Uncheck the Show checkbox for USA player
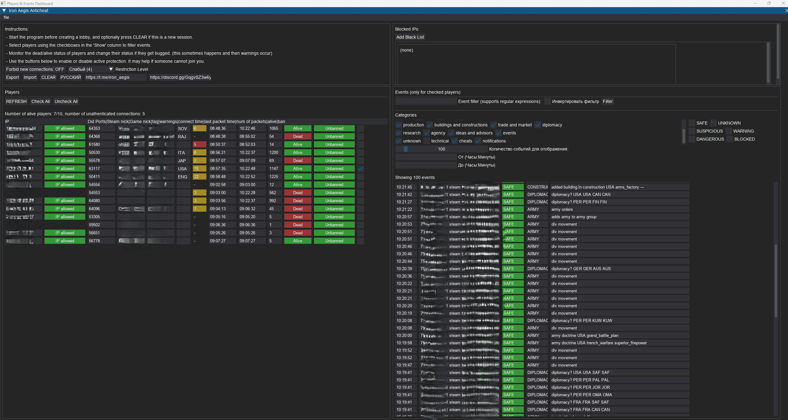788x420 pixels. point(360,169)
